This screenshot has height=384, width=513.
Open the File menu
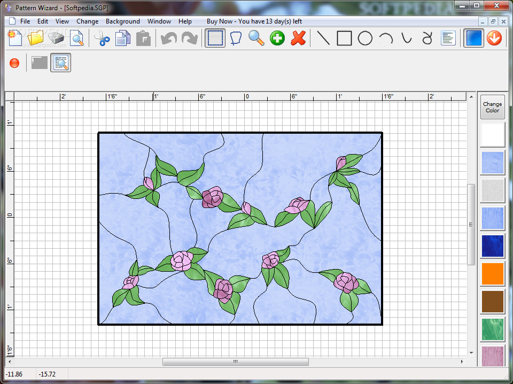(x=25, y=21)
